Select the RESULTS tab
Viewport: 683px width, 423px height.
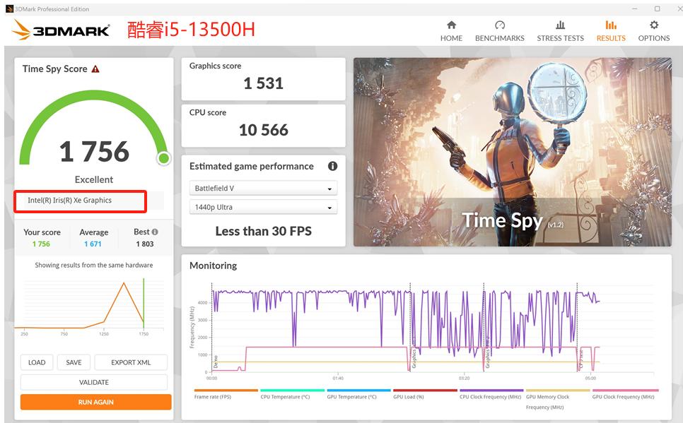pos(611,31)
